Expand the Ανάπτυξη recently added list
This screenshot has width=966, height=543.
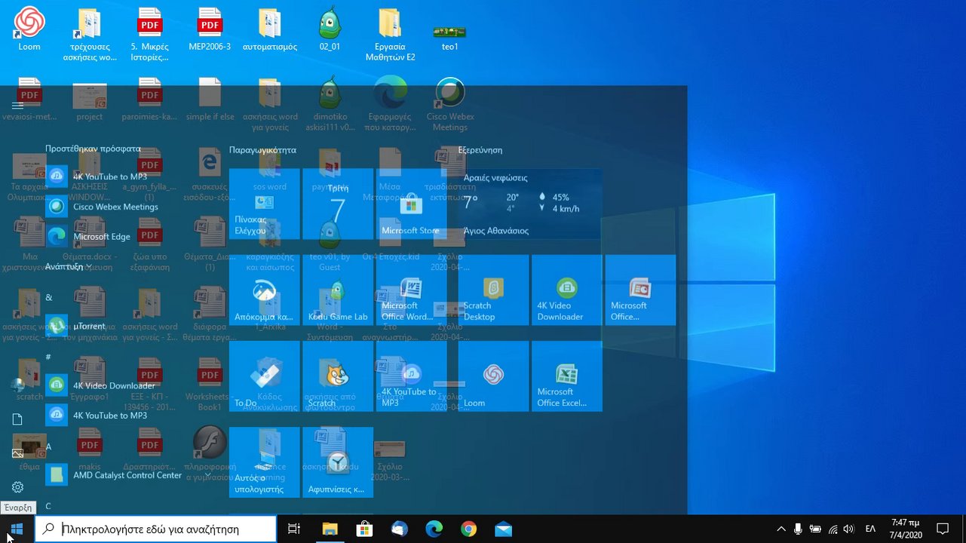(69, 266)
